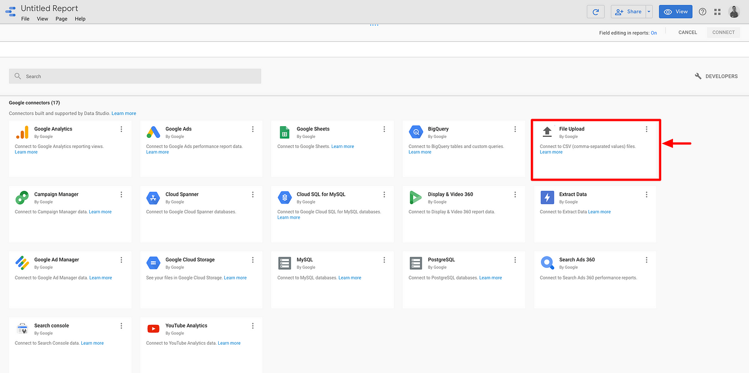Open Learn more link in Extract Data card
The image size is (749, 373).
[x=599, y=212]
